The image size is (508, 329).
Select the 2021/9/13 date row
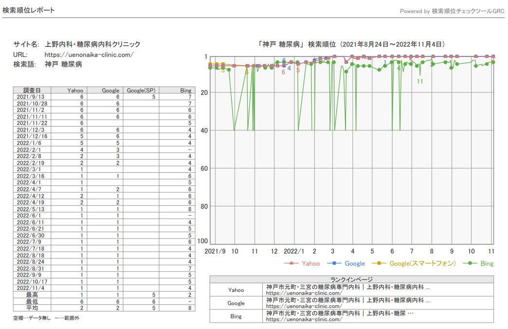pos(32,97)
